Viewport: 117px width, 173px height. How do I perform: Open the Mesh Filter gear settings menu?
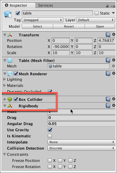tap(114, 60)
